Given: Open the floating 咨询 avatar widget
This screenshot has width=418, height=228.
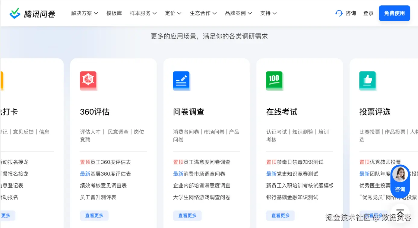Looking at the screenshot, I should pos(400,181).
